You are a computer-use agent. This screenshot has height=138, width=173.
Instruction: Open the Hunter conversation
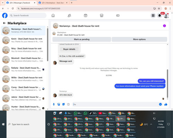click(23, 107)
